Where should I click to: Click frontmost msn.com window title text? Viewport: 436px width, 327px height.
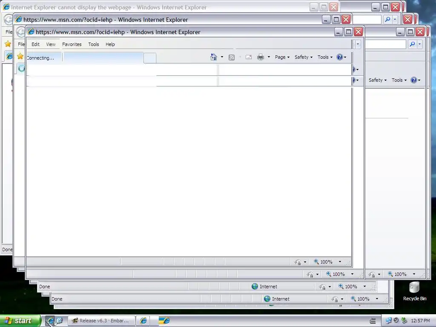click(118, 32)
